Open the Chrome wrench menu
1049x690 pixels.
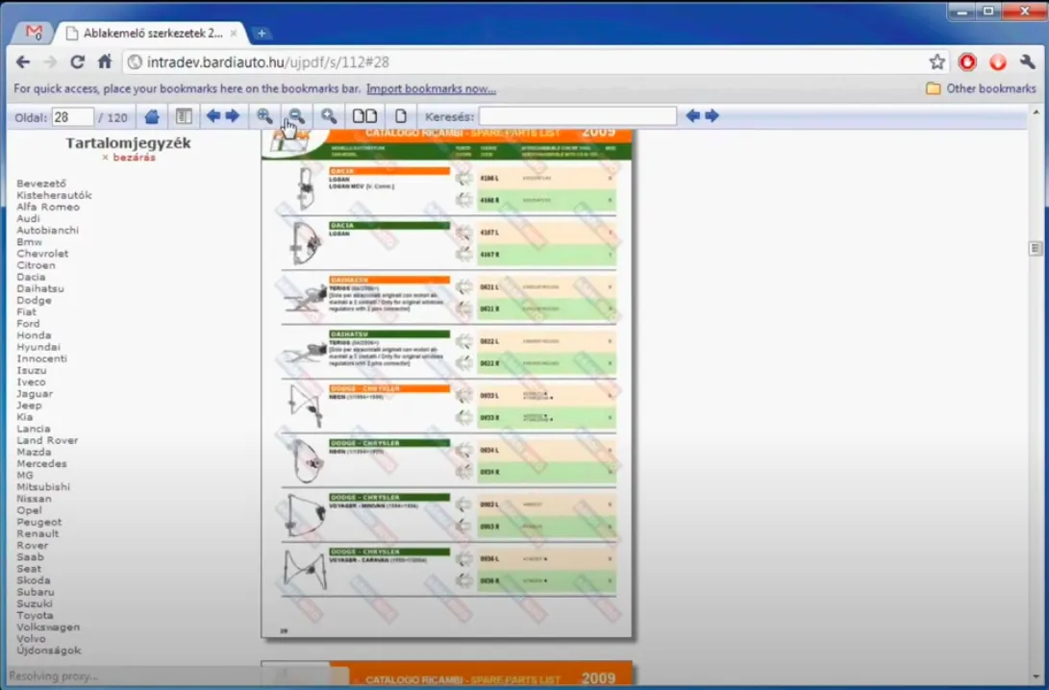pos(1026,61)
